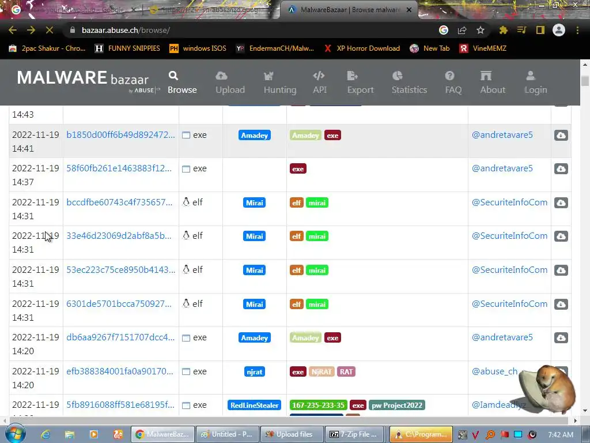590x443 pixels.
Task: Stop page loading with the X button
Action: tap(50, 30)
